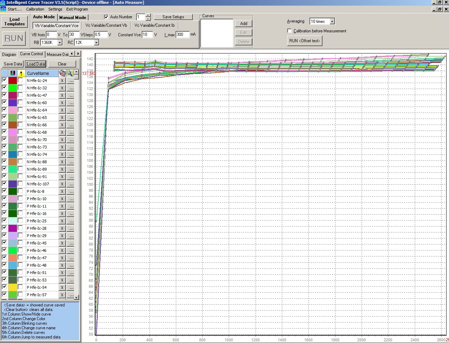Expand the Averaging 10 times dropdown
This screenshot has width=449, height=343.
point(332,21)
